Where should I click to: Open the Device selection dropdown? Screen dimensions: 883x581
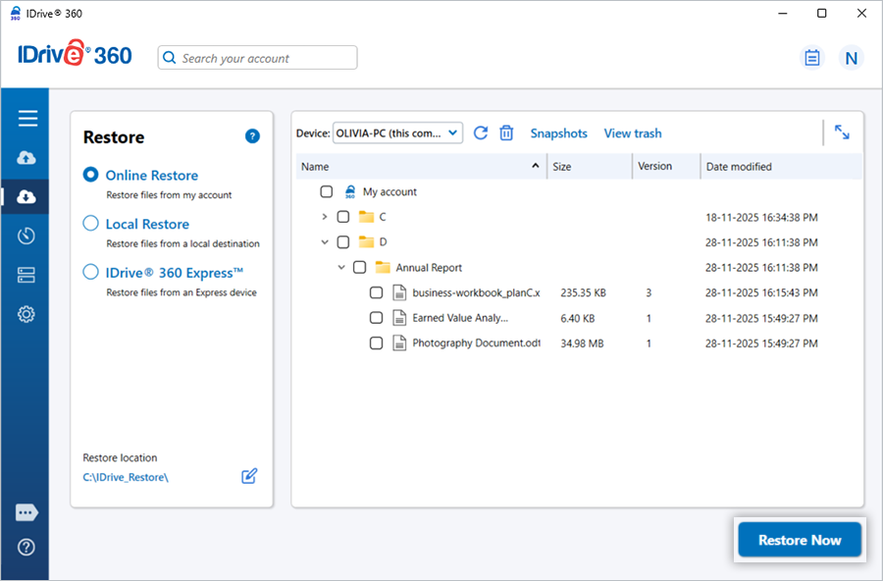(397, 132)
